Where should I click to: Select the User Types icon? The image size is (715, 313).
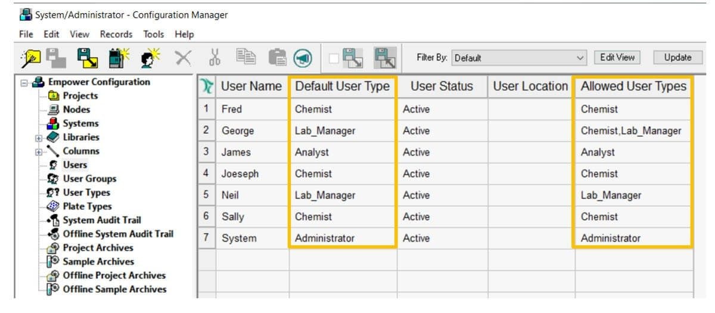coord(52,192)
